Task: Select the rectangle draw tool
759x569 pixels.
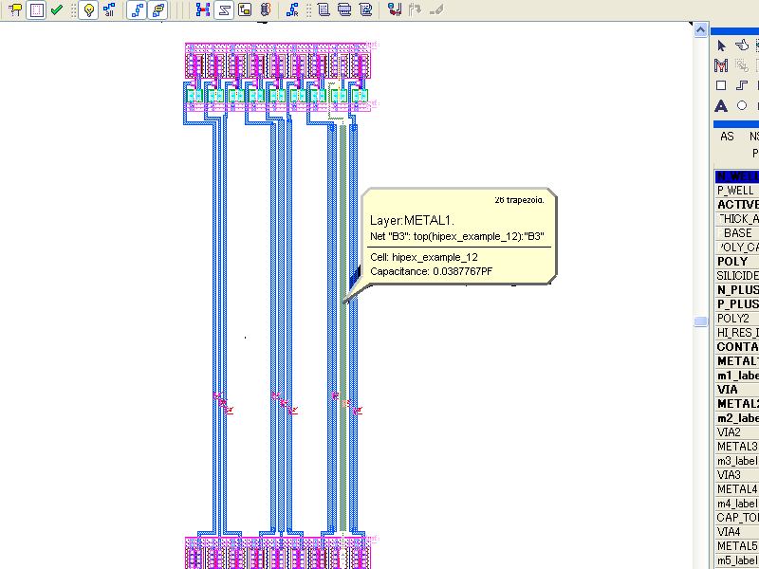Action: tap(721, 85)
